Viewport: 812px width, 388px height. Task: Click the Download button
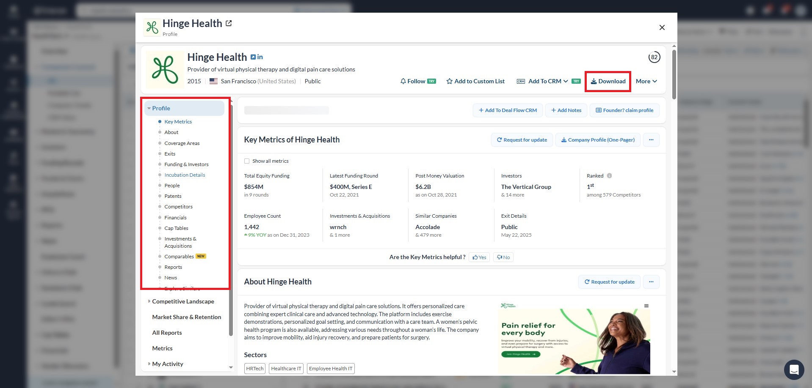(608, 81)
